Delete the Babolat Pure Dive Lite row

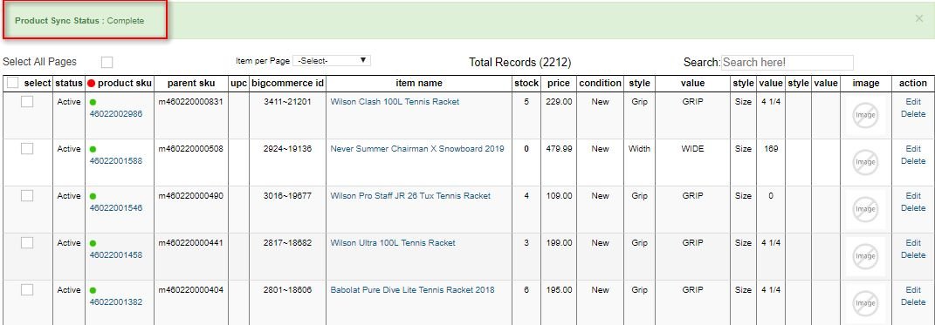coord(913,301)
